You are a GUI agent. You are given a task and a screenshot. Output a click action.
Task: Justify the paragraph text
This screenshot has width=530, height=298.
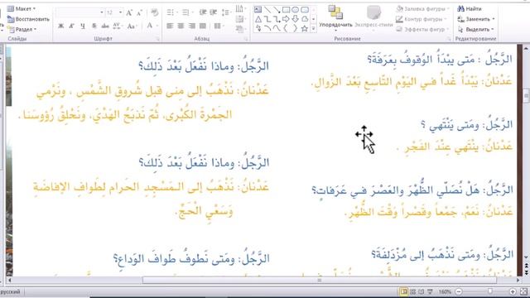click(x=203, y=26)
